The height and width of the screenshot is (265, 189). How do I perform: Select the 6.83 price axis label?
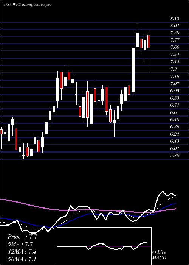pos(175,98)
